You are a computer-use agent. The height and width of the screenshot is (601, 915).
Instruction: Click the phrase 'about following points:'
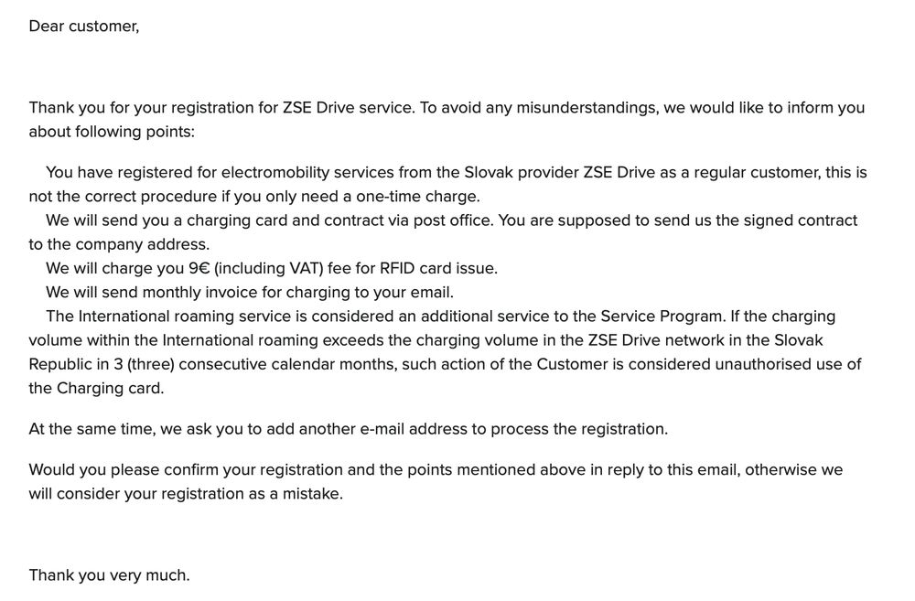(112, 132)
